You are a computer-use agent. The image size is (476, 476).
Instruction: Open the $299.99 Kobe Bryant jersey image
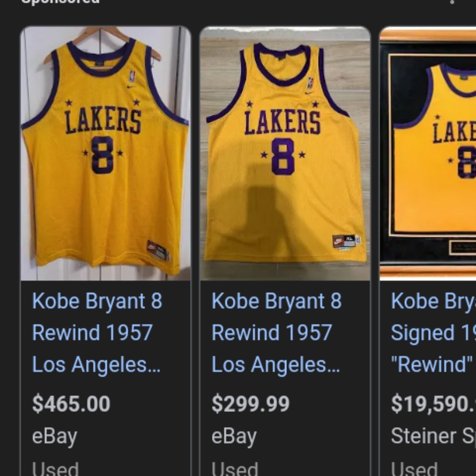pyautogui.click(x=285, y=154)
